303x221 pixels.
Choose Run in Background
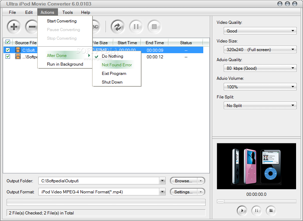(65, 64)
